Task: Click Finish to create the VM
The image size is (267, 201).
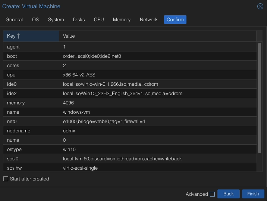Action: point(253,194)
